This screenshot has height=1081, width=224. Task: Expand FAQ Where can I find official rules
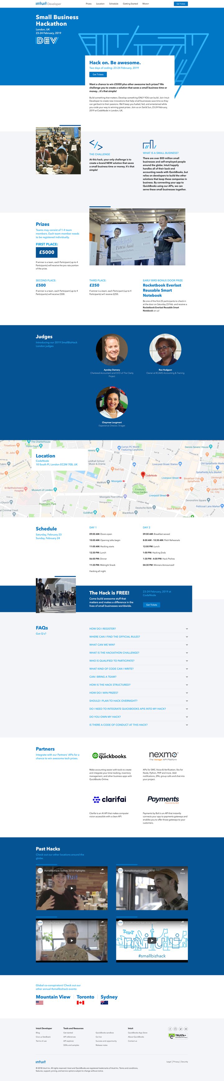pyautogui.click(x=138, y=636)
